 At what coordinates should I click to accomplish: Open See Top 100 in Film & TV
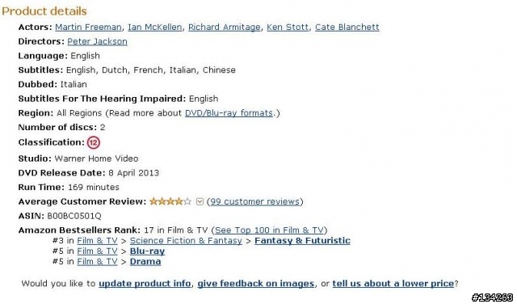[x=269, y=230]
